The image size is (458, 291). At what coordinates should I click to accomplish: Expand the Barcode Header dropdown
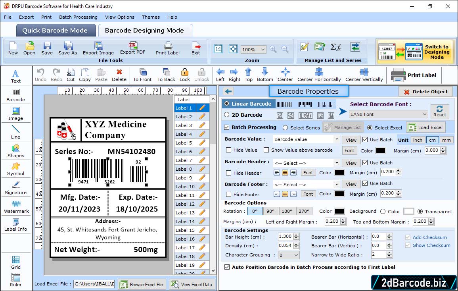click(336, 163)
